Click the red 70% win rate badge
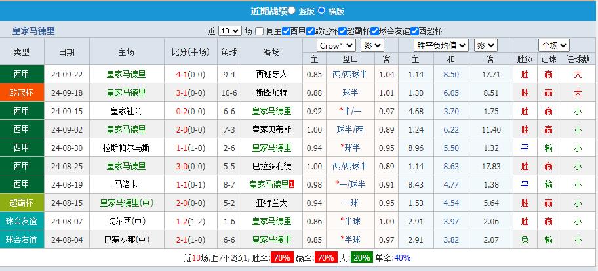Screen dimensions: 598x271 (x=283, y=258)
